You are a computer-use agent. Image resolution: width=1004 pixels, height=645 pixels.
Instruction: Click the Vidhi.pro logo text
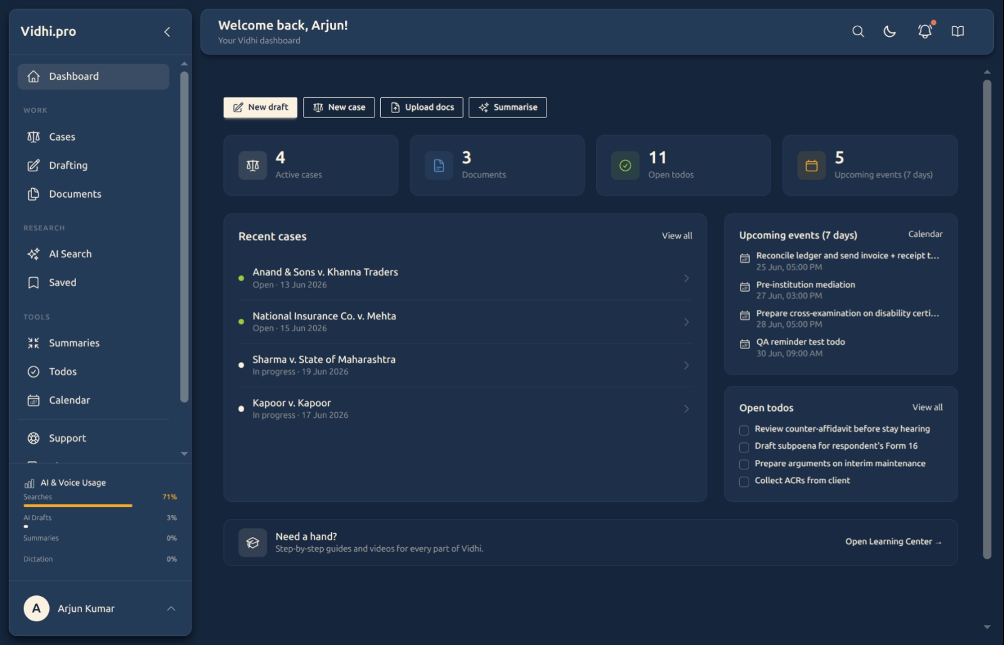[x=48, y=31]
